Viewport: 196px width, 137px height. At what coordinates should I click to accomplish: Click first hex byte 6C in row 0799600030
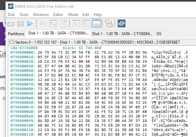pos(40,66)
